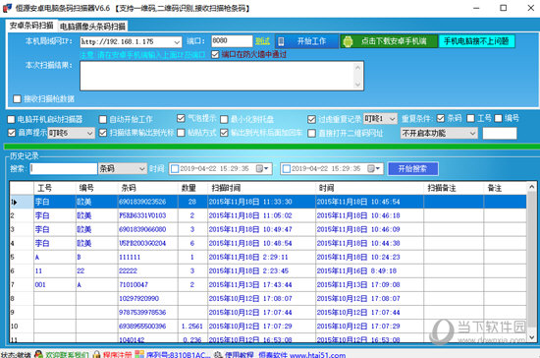Click 开始搜索 button
This screenshot has width=540, height=358.
[x=413, y=168]
